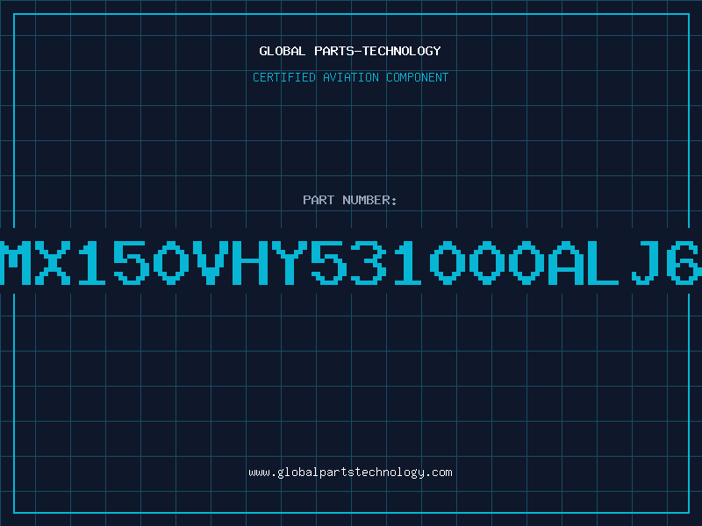
Task: Click the GLOBAL PARTS-TECHNOLOGY heading
Action: point(350,51)
